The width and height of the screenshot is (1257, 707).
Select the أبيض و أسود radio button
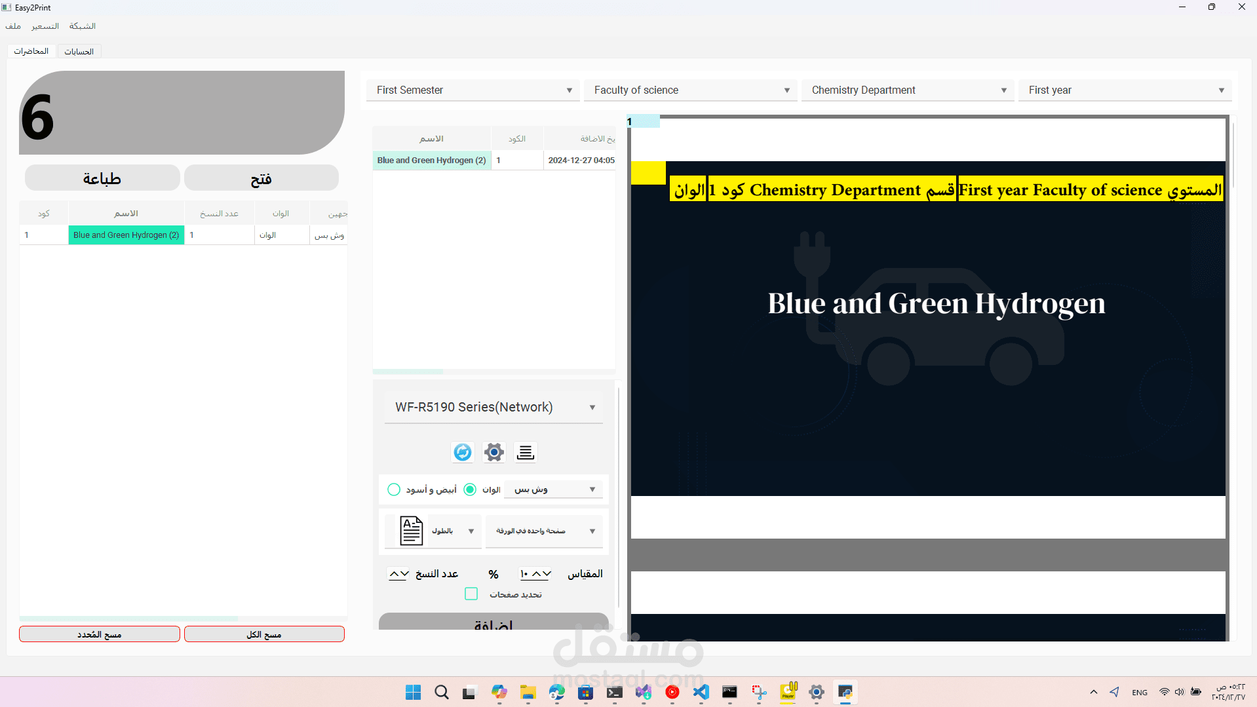click(x=394, y=489)
